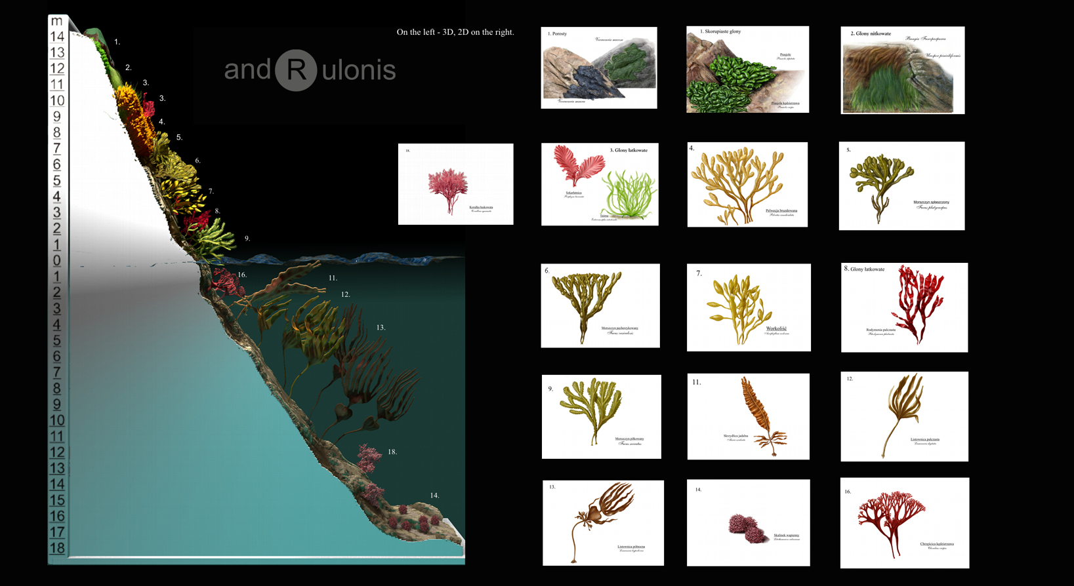Select card 6 Morszczyn pęcherzykowaty thumbnail
Viewport: 1074px width, 586px height.
point(600,305)
